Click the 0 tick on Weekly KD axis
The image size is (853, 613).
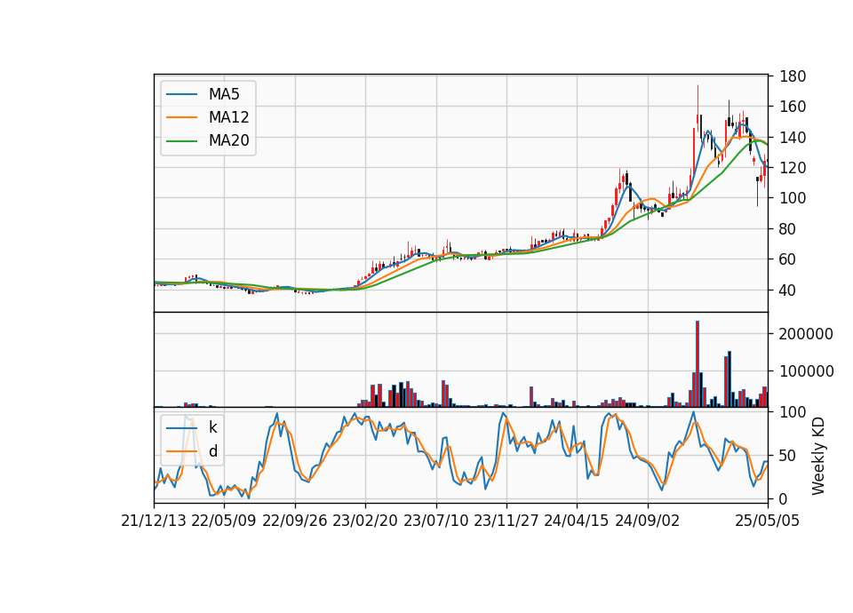[783, 498]
